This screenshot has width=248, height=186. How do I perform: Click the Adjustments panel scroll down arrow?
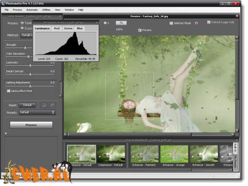(60, 96)
